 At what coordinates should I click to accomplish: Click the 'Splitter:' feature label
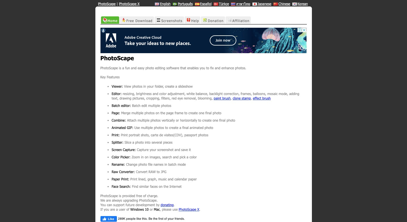pos(117,143)
